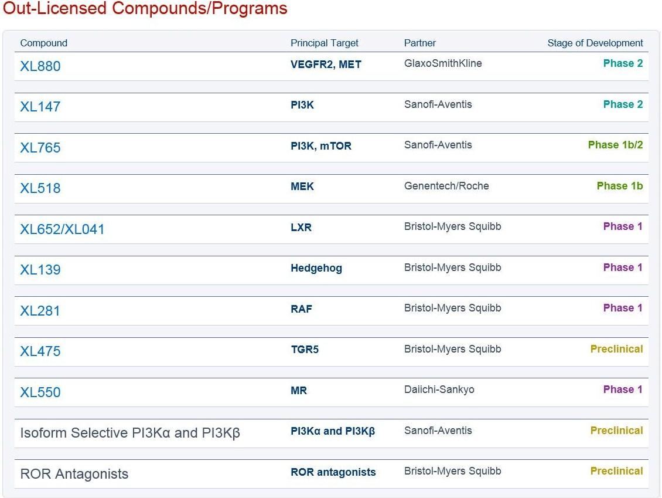The width and height of the screenshot is (662, 498).
Task: Open the XL139 compound link
Action: point(40,270)
